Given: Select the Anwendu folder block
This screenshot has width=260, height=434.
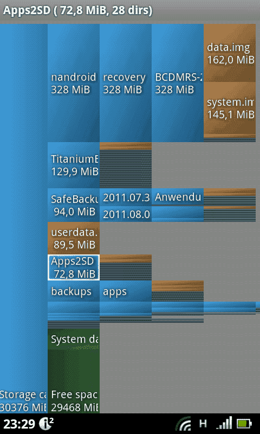Looking at the screenshot, I should pos(177,197).
